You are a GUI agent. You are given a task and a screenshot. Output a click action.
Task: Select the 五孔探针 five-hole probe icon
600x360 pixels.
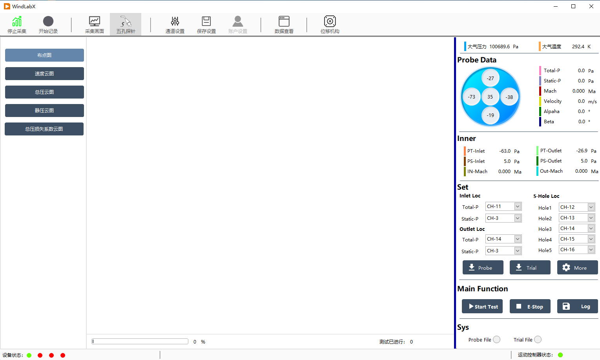tap(126, 24)
